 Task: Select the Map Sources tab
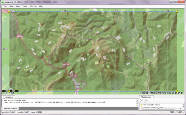coord(146,97)
